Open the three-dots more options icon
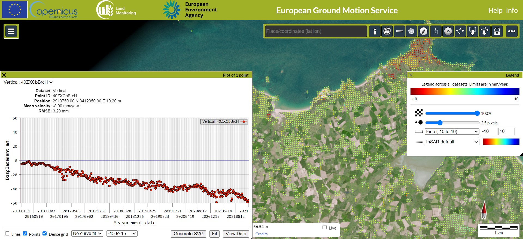The image size is (523, 239). tap(512, 31)
